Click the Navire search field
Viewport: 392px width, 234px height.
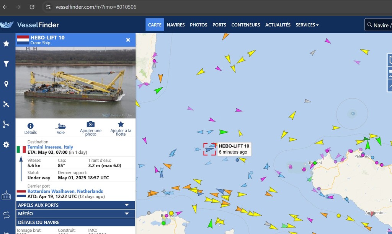pos(379,25)
